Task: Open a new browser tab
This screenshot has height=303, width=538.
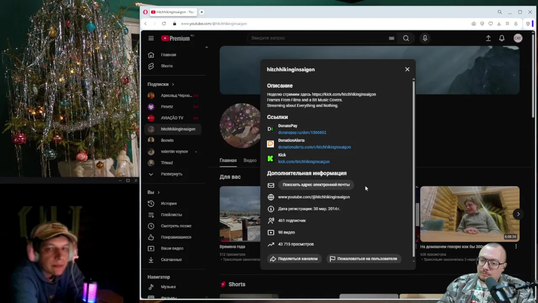Action: click(x=202, y=12)
